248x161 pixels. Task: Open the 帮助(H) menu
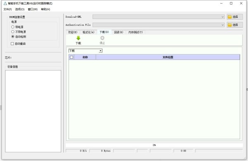[x=45, y=9]
